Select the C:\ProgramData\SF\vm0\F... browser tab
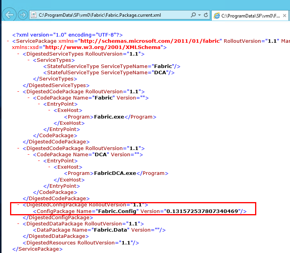Viewport: 290px width, 253px height. click(x=250, y=16)
